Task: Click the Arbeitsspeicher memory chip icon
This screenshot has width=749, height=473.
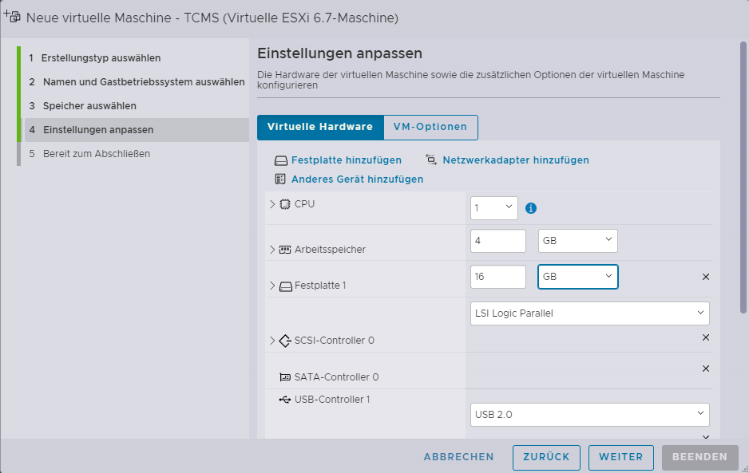Action: tap(285, 250)
